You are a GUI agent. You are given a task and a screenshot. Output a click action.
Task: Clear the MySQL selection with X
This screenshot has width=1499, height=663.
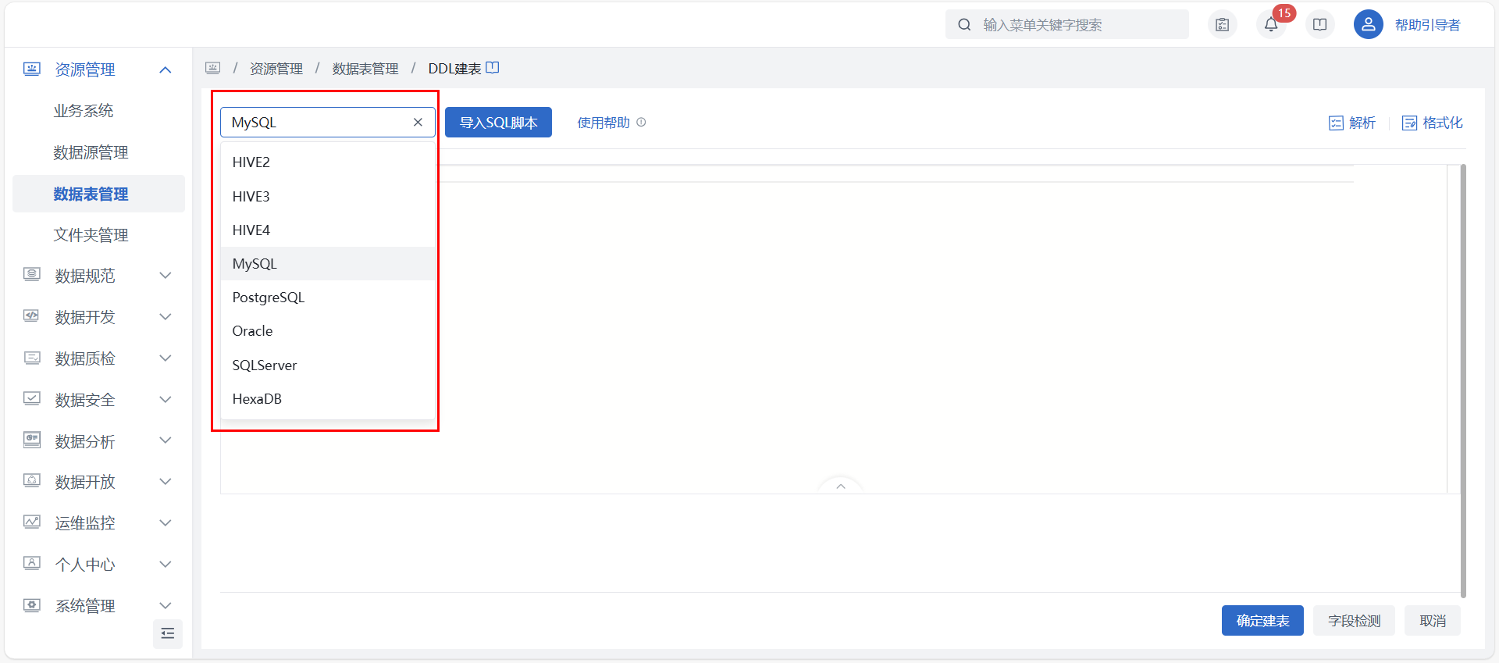point(418,122)
